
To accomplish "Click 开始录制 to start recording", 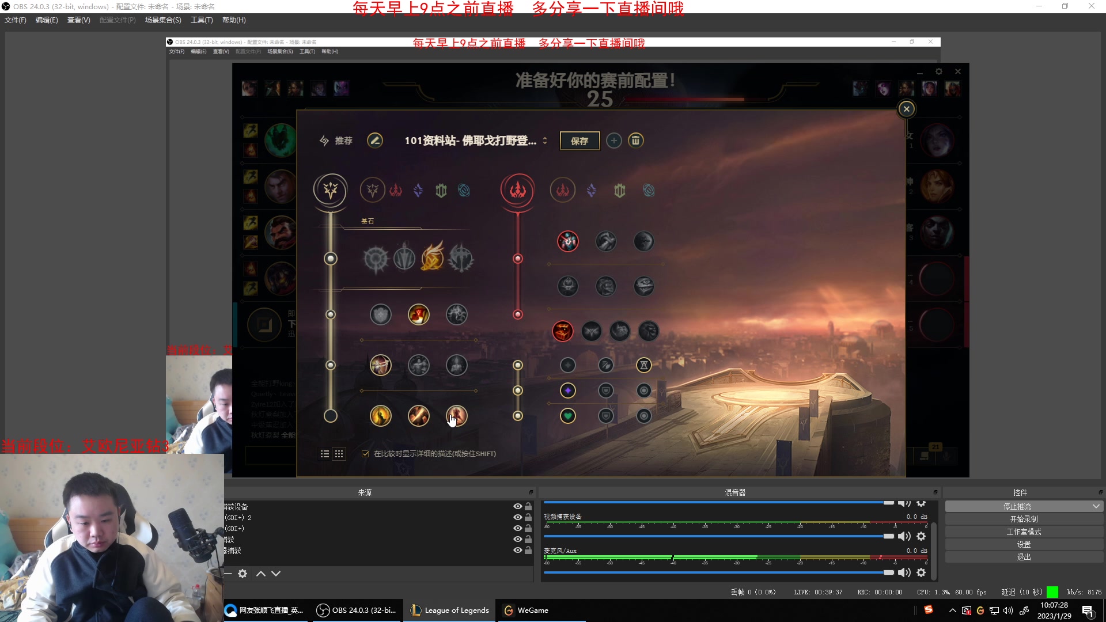I will pos(1024,519).
